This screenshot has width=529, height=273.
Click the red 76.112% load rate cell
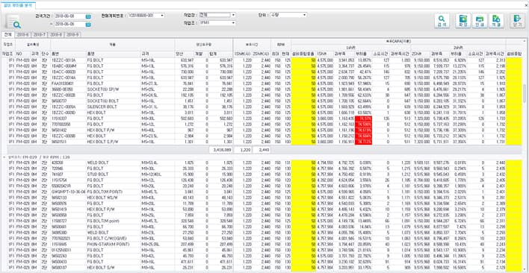(363, 142)
